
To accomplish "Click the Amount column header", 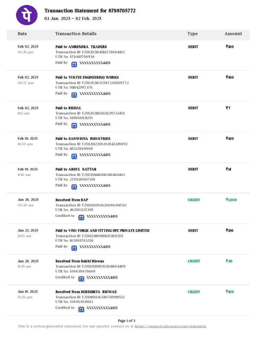I will point(233,34).
